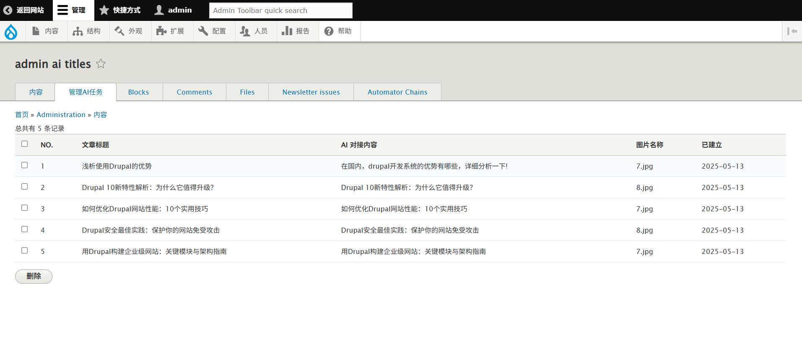Open the 结构 structure menu
The image size is (802, 341).
tap(88, 31)
